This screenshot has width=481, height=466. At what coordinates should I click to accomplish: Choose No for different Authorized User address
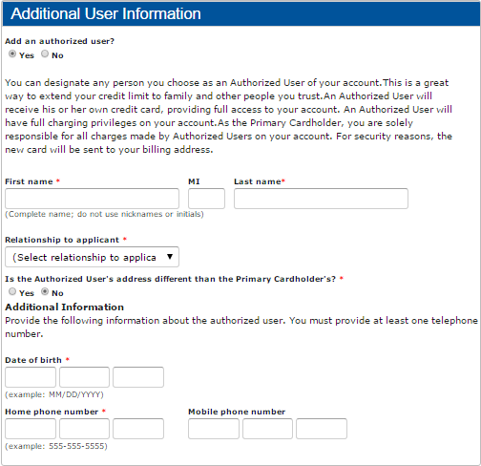pyautogui.click(x=45, y=291)
